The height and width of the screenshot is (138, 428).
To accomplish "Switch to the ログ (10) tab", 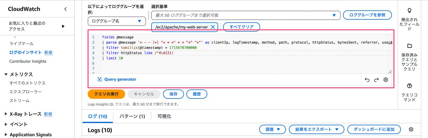I will tap(98, 116).
